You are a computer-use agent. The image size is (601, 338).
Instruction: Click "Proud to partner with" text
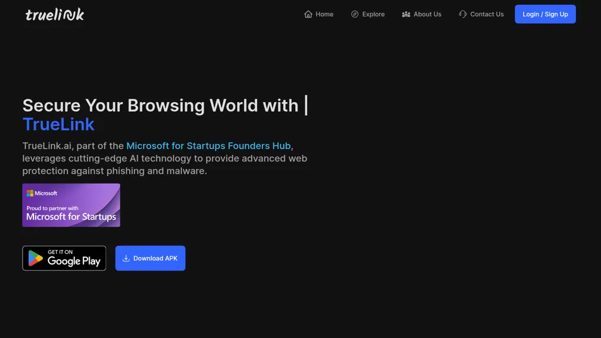coord(52,208)
